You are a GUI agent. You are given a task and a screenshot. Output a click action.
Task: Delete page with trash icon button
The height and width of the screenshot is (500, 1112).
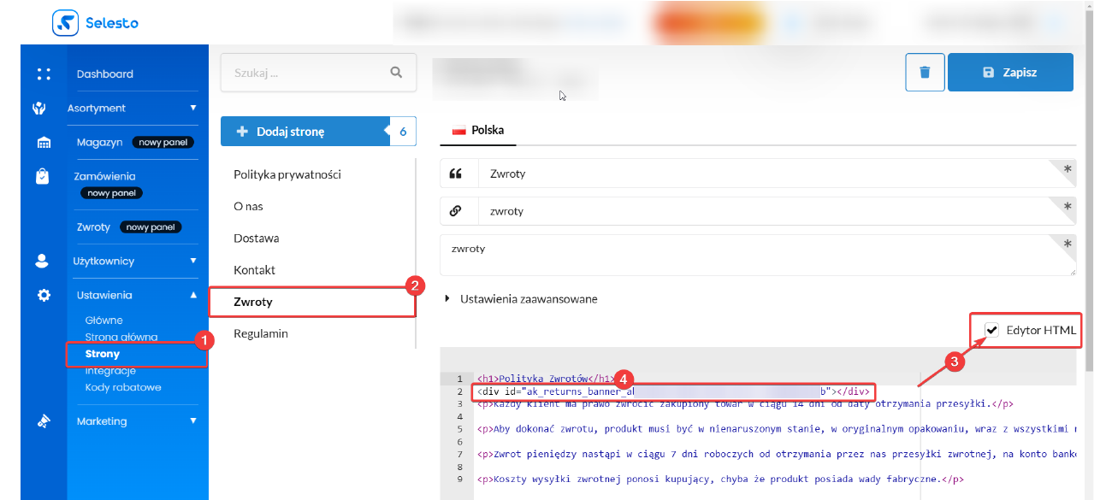tap(925, 72)
